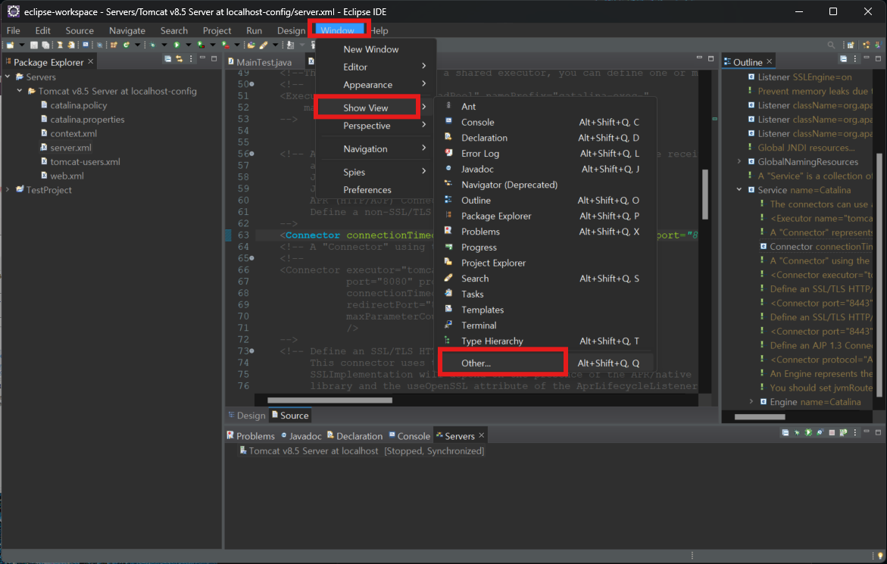
Task: Switch to Java EE perspective icon
Action: (x=866, y=45)
